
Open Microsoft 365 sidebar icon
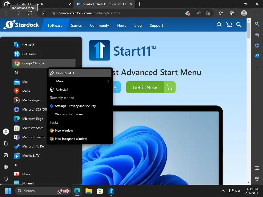click(257, 45)
